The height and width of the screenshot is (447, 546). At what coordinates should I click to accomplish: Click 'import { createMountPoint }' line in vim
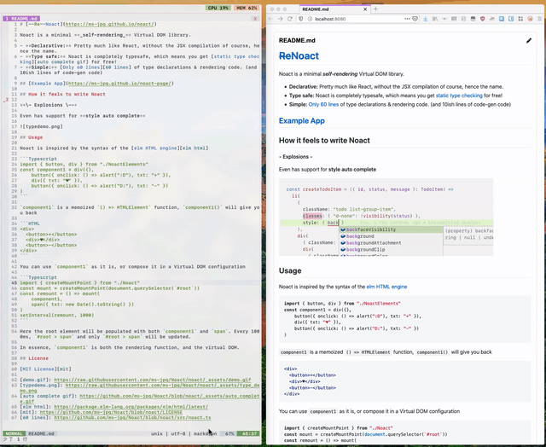coord(79,283)
